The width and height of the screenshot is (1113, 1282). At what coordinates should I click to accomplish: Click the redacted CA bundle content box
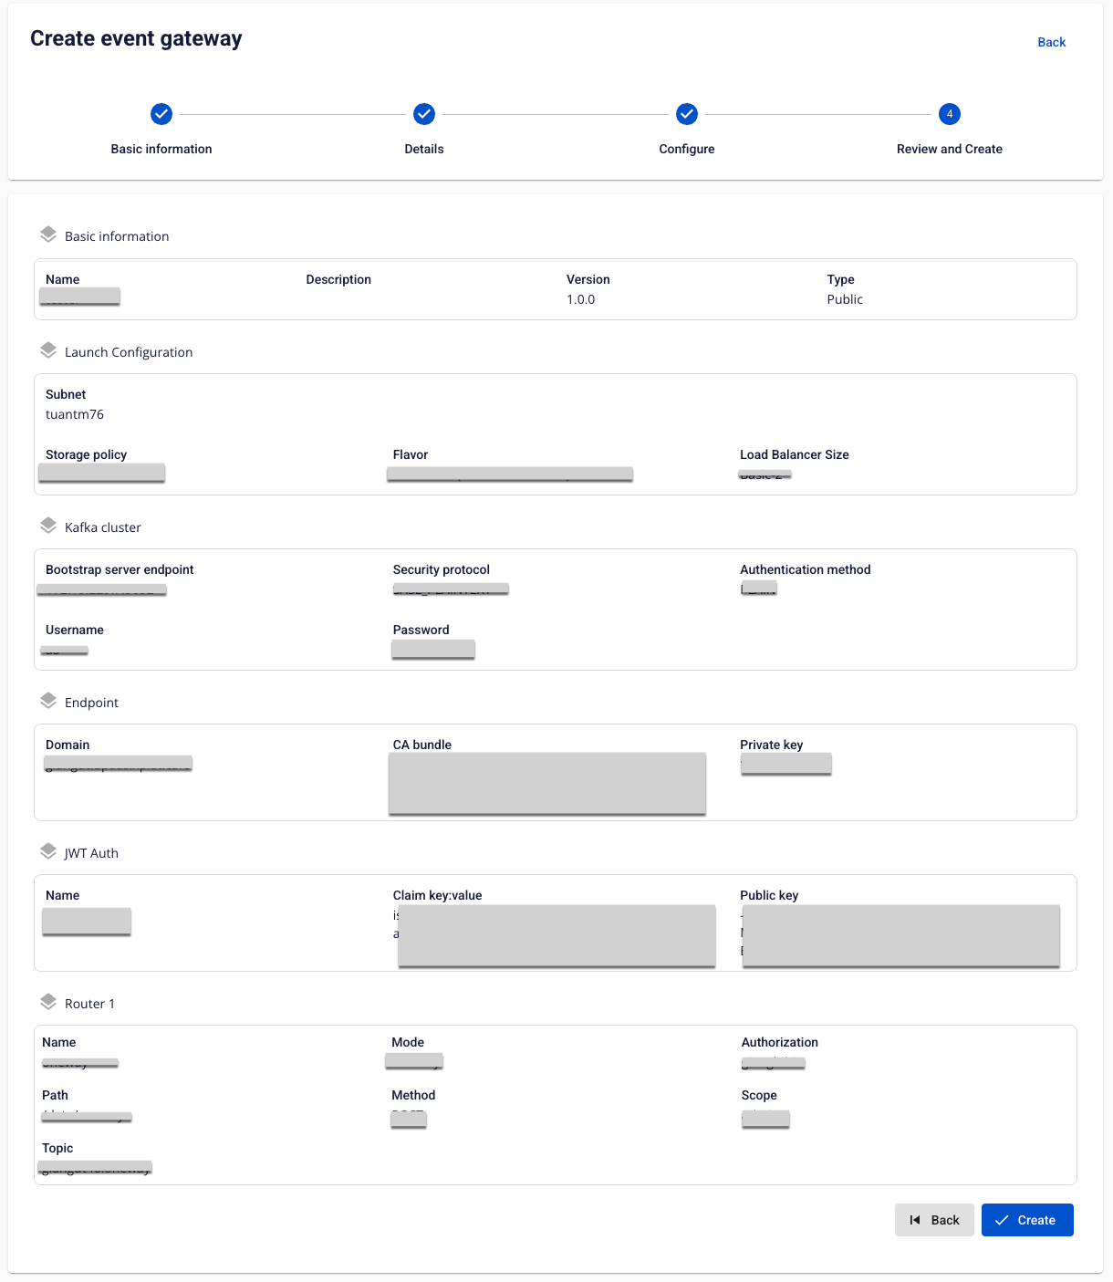[547, 783]
